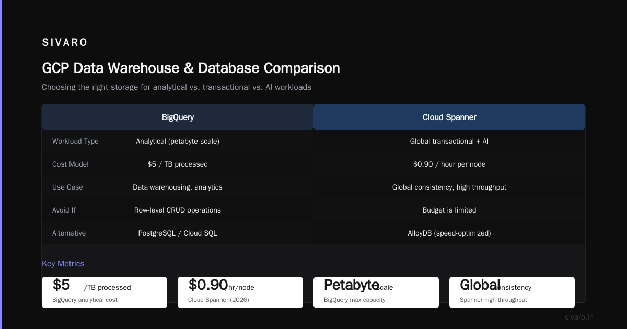Click the Use Case row label

coord(67,187)
